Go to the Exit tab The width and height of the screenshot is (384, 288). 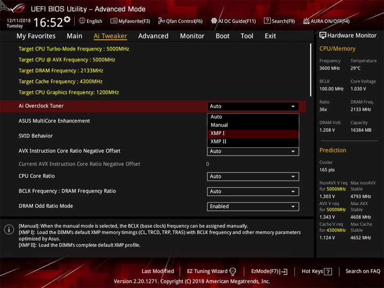(x=270, y=36)
